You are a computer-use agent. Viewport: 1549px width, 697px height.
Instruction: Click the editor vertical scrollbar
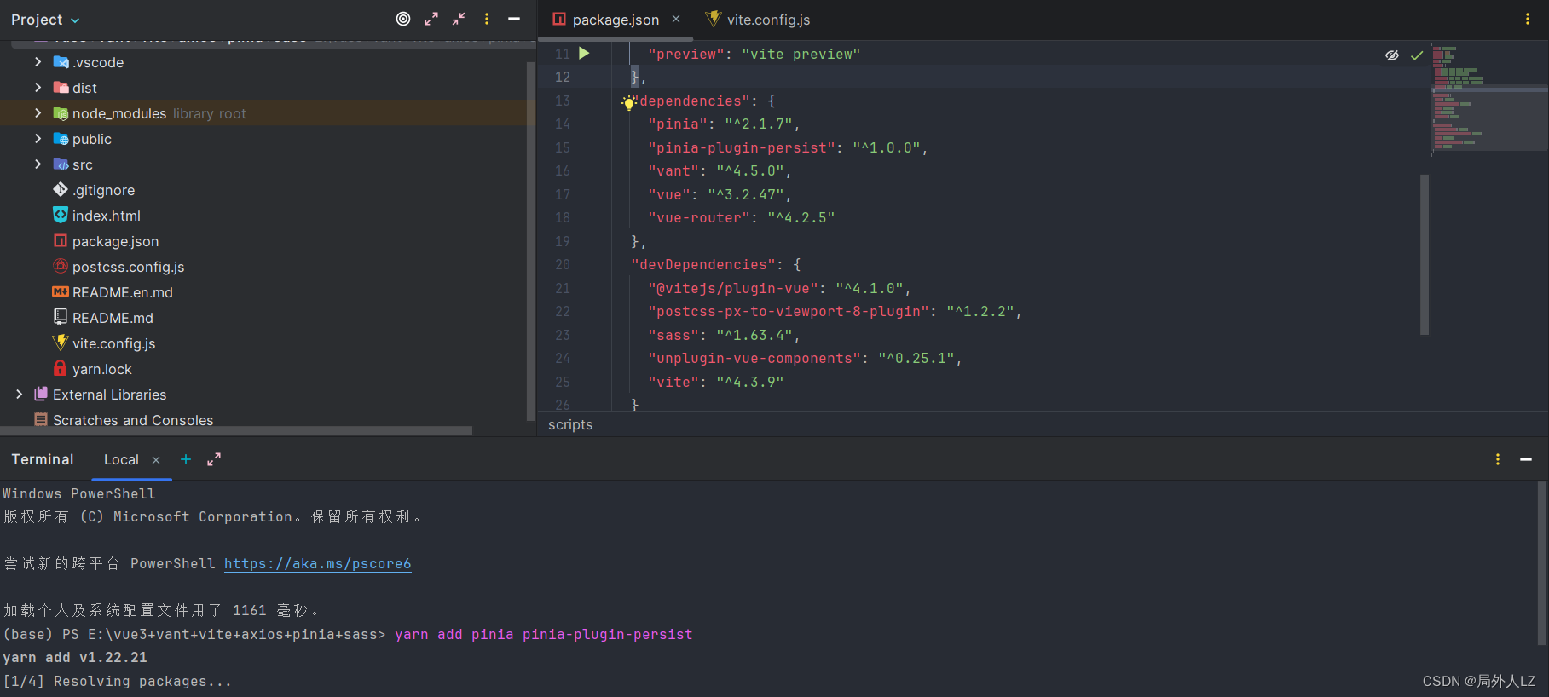pos(1425,254)
